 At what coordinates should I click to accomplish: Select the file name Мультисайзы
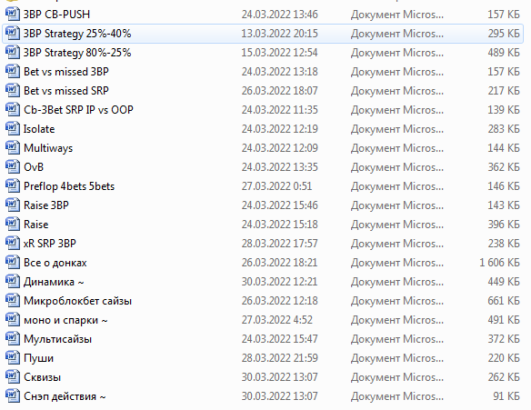(57, 338)
